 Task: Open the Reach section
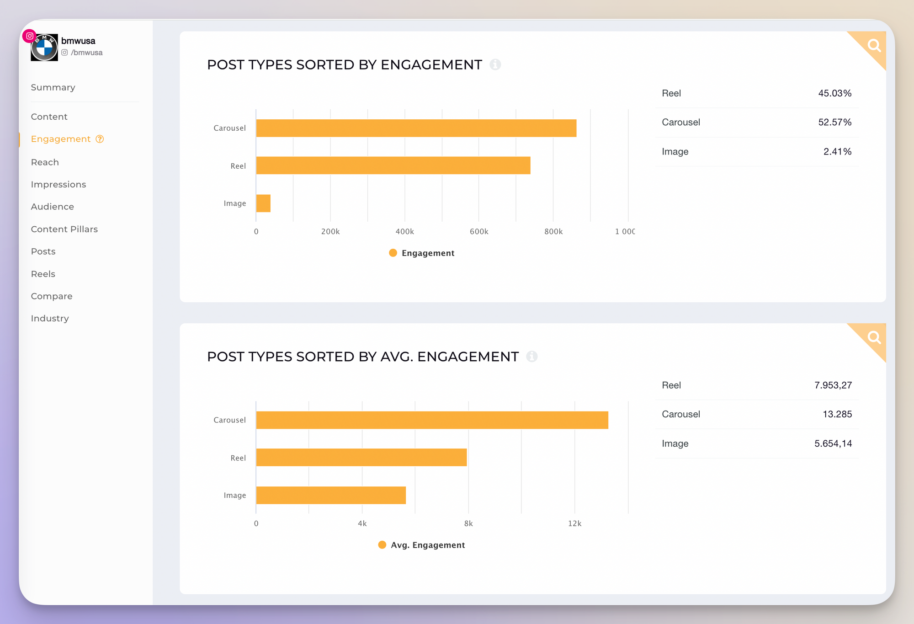point(44,161)
